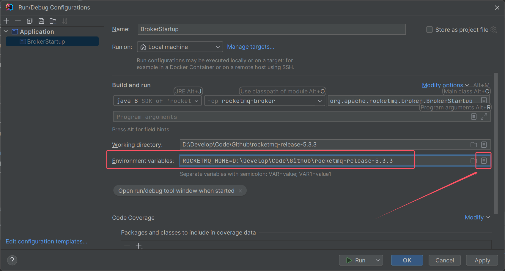Open the Run on Local machine dropdown
This screenshot has height=271, width=505.
[180, 47]
